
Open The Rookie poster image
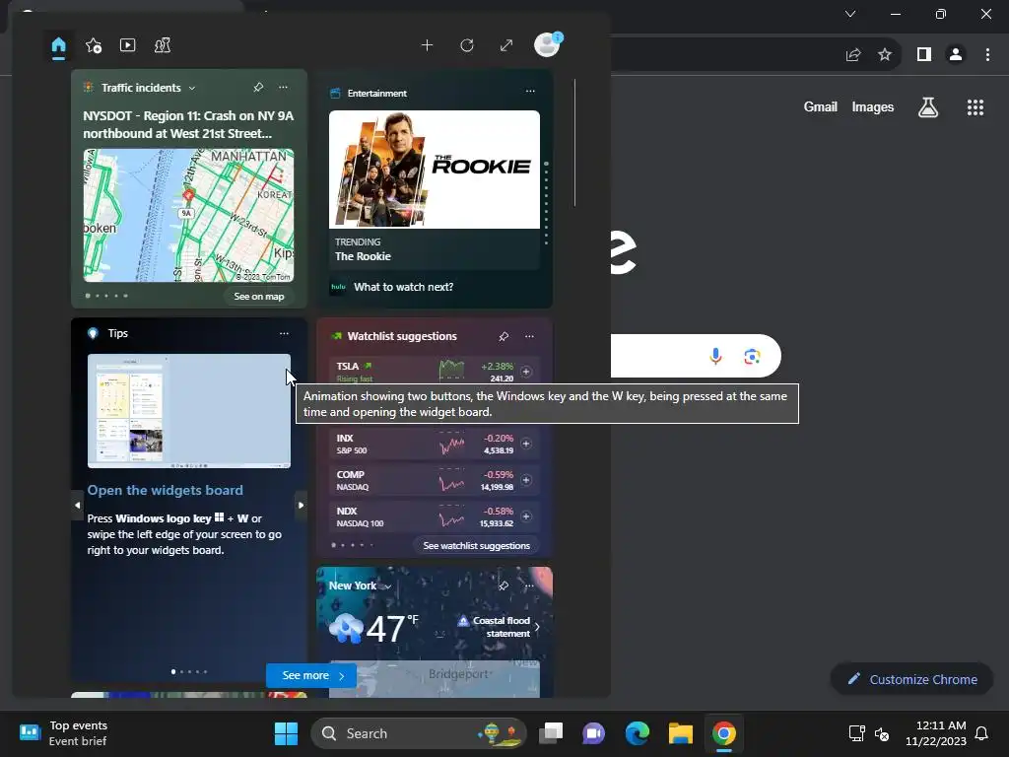coord(435,170)
